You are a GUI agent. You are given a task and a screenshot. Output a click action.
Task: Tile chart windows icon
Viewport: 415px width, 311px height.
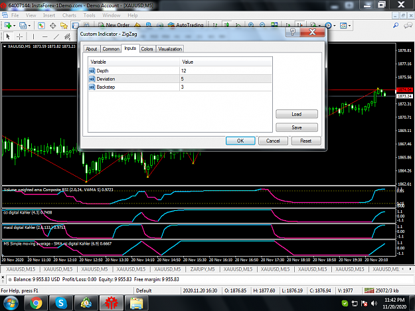(x=274, y=25)
